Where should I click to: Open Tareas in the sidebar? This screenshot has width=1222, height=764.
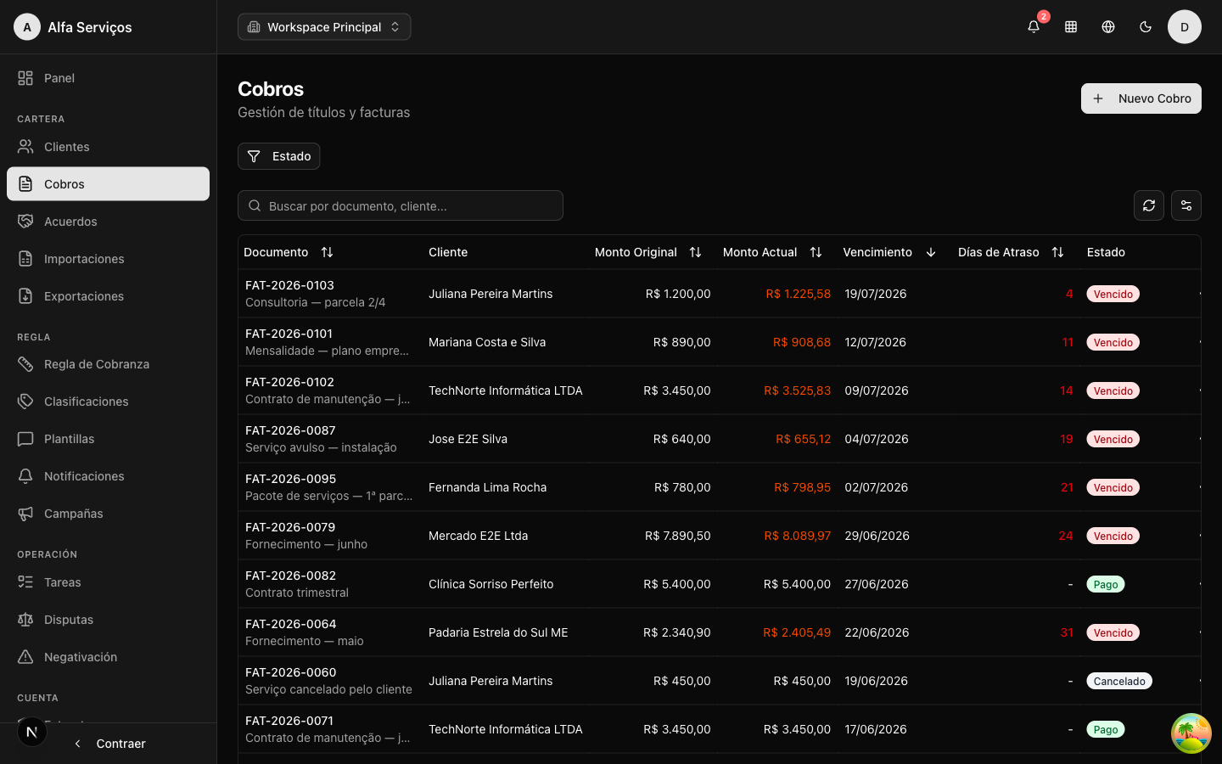(x=108, y=582)
